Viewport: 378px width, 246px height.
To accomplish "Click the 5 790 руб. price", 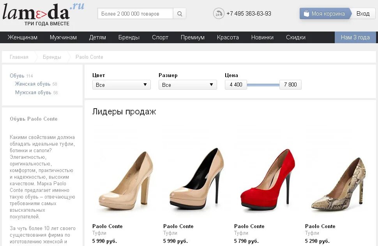I will [x=246, y=241].
